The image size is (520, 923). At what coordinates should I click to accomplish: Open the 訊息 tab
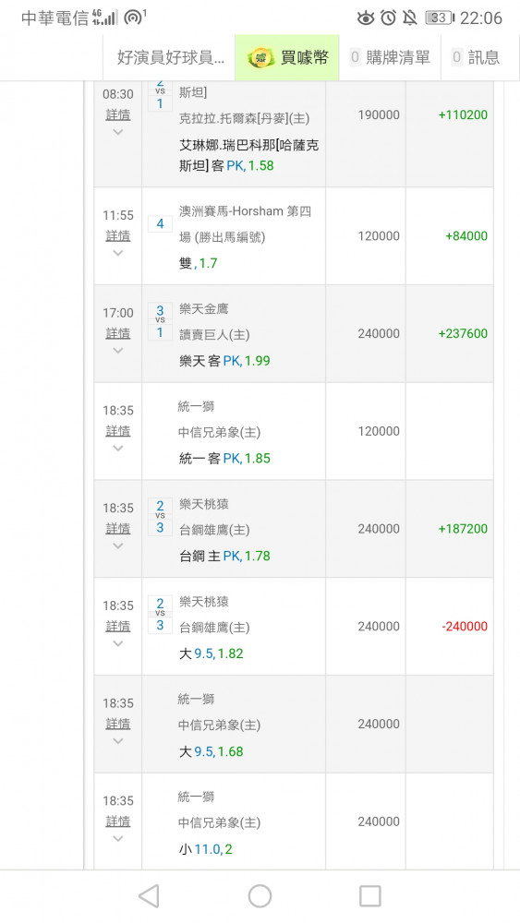pos(476,57)
